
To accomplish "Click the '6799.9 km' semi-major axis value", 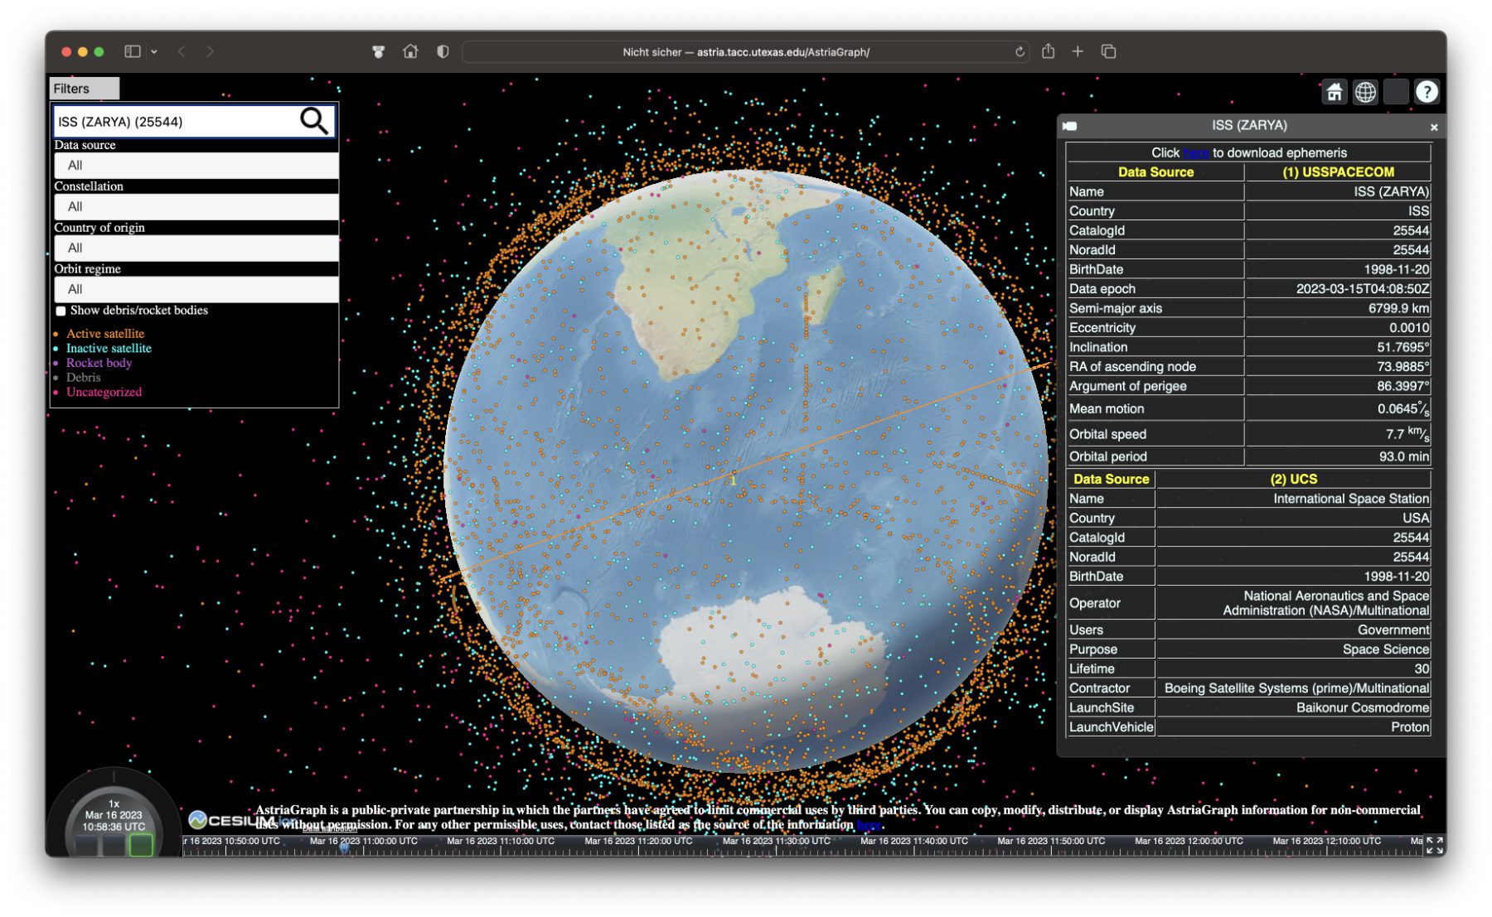I will pos(1398,308).
